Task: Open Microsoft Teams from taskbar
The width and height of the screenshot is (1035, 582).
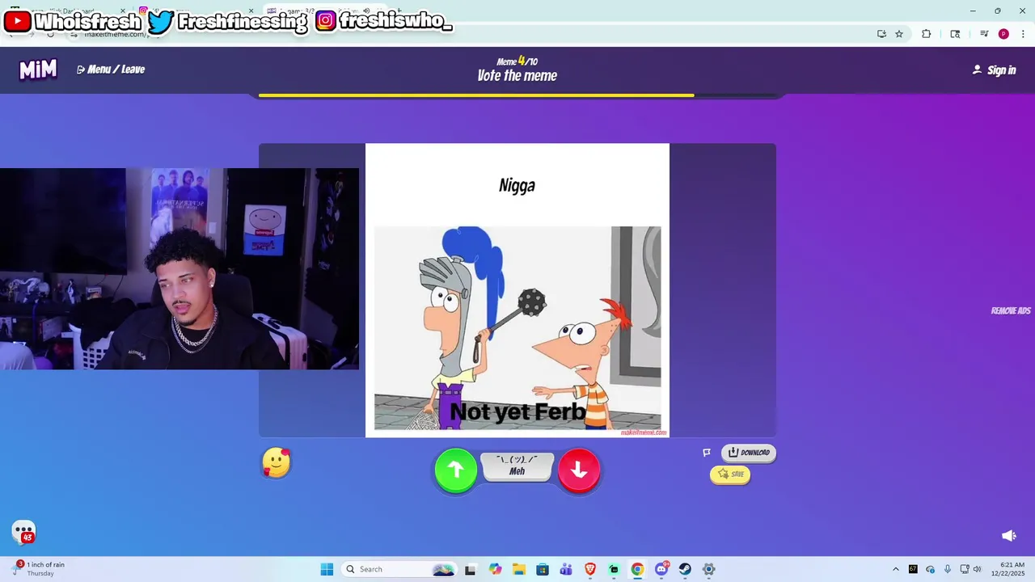Action: click(x=566, y=569)
